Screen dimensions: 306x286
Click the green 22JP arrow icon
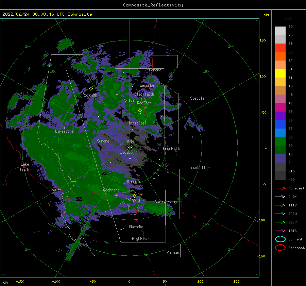(280, 222)
